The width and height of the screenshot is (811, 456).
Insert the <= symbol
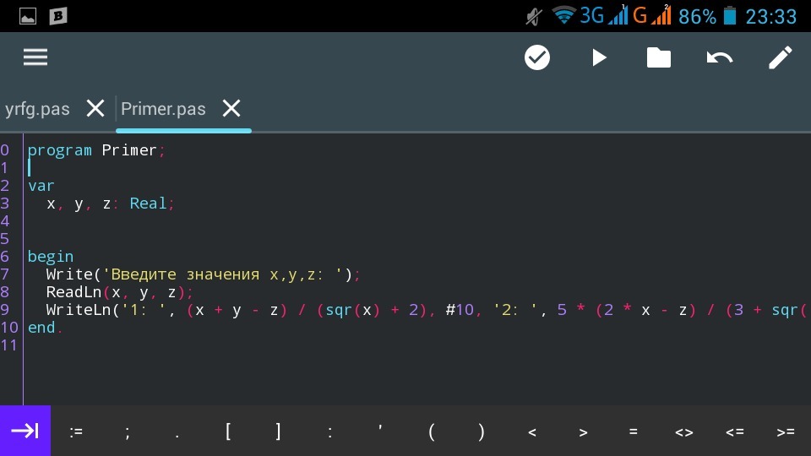(x=734, y=432)
